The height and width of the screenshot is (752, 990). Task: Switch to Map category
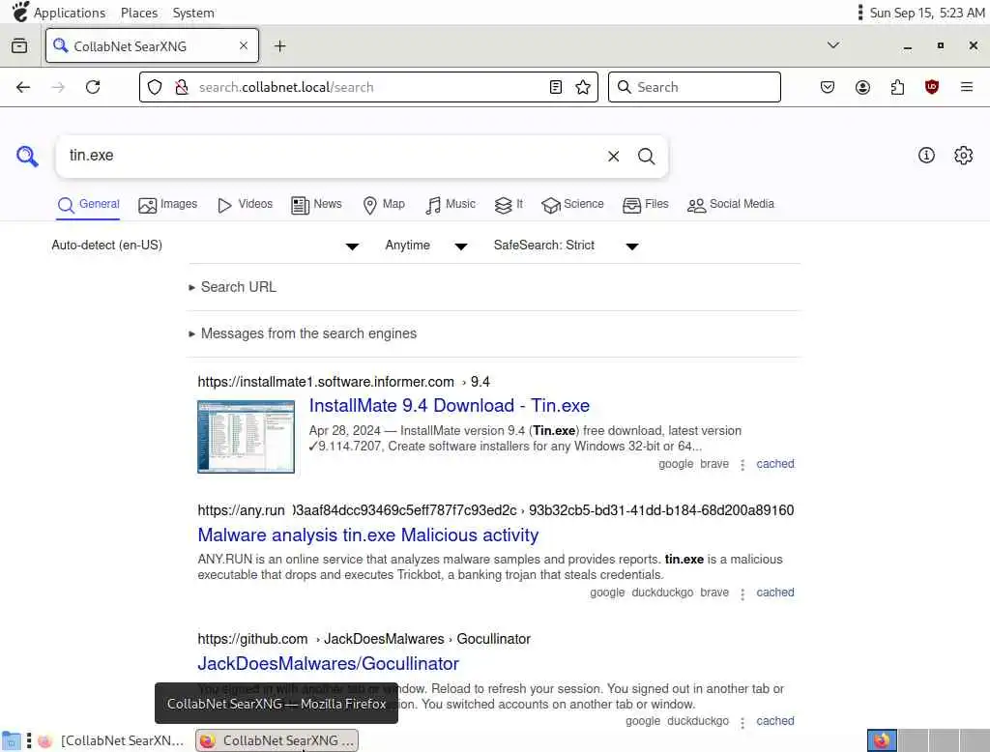pyautogui.click(x=384, y=205)
